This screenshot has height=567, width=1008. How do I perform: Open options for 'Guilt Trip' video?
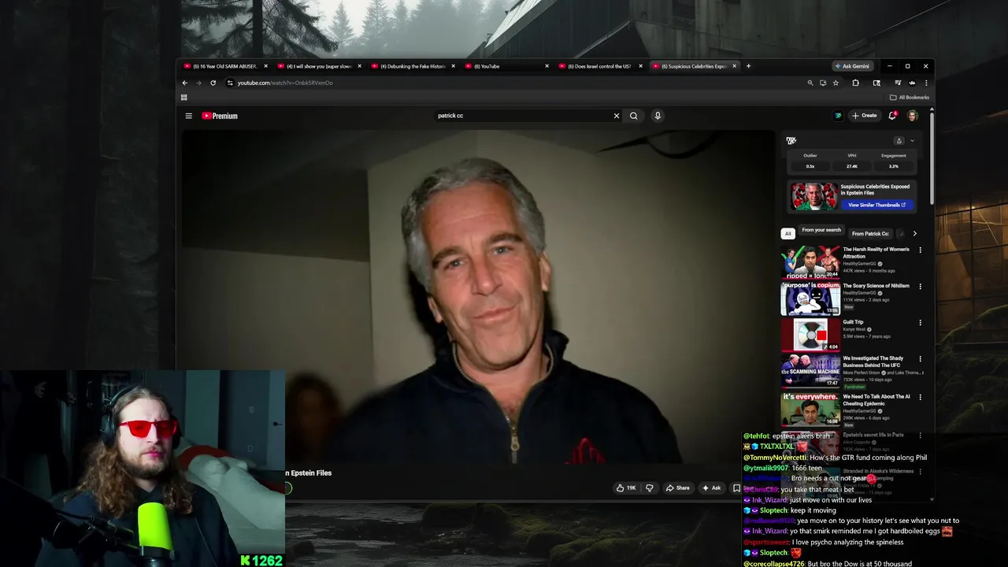coord(920,323)
